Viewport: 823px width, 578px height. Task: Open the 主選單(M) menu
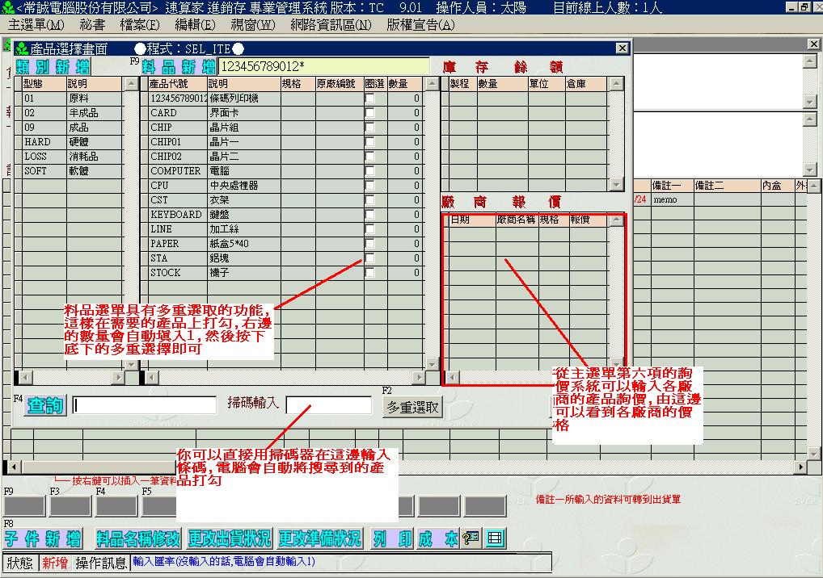point(36,24)
